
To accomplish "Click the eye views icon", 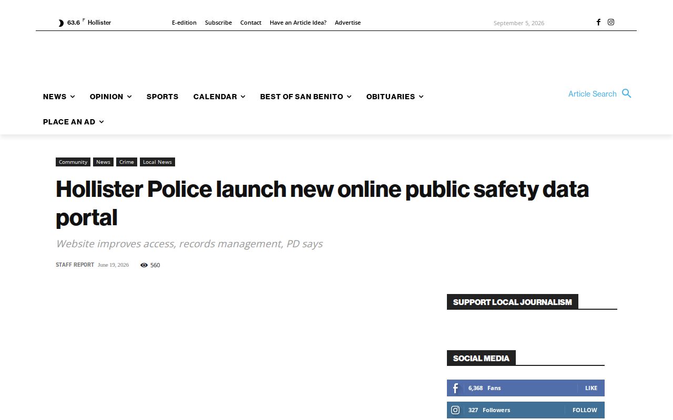I will coord(144,265).
